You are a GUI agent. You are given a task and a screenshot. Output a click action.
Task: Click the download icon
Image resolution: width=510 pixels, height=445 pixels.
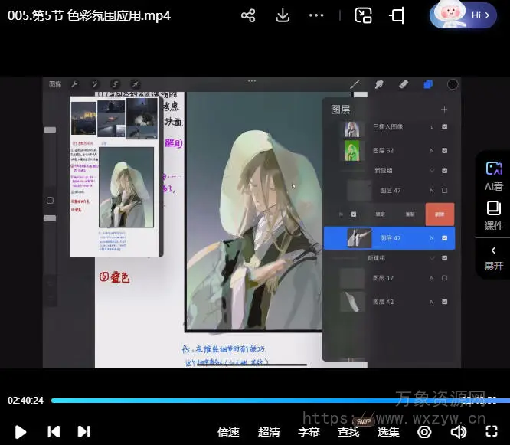(283, 15)
